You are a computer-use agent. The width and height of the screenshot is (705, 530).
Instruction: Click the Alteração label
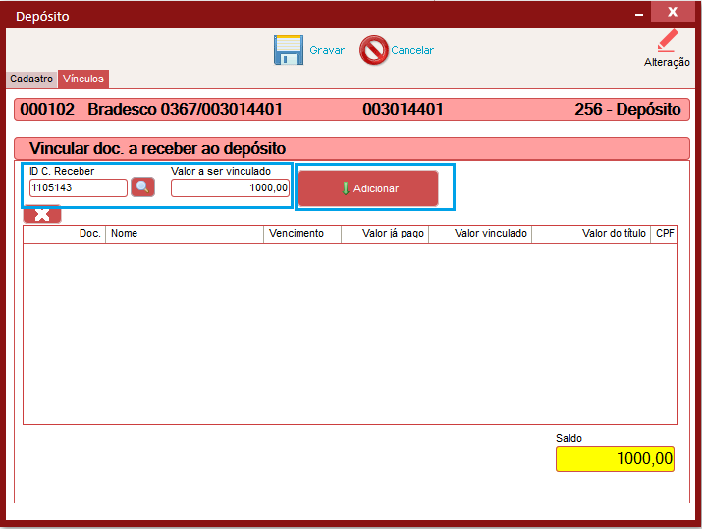coord(667,62)
